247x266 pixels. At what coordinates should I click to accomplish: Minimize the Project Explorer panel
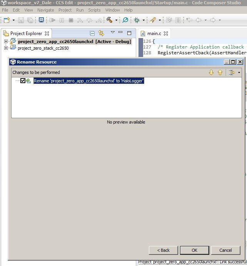[x=120, y=32]
